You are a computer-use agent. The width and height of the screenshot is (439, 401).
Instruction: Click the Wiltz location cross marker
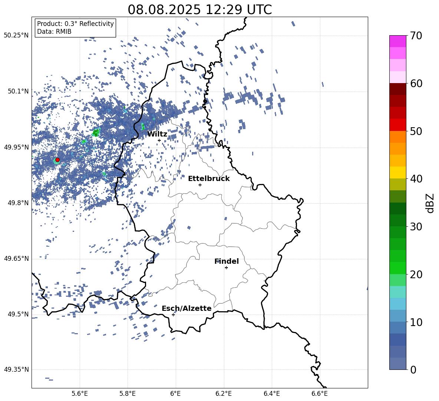click(x=159, y=140)
